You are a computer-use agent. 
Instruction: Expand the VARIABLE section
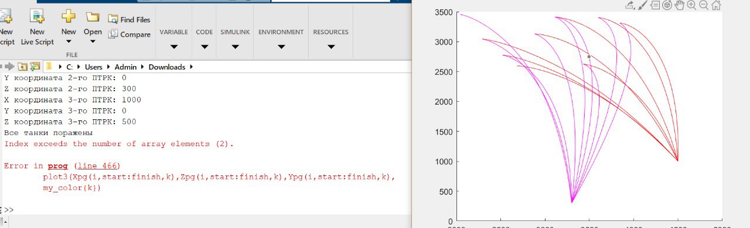(173, 47)
